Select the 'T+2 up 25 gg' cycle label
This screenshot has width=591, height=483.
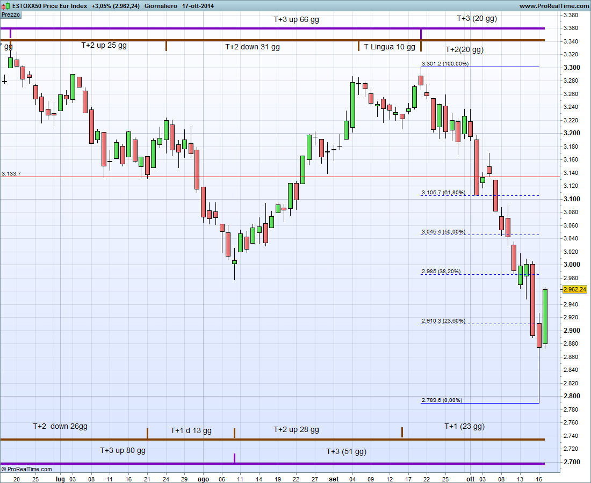point(104,46)
